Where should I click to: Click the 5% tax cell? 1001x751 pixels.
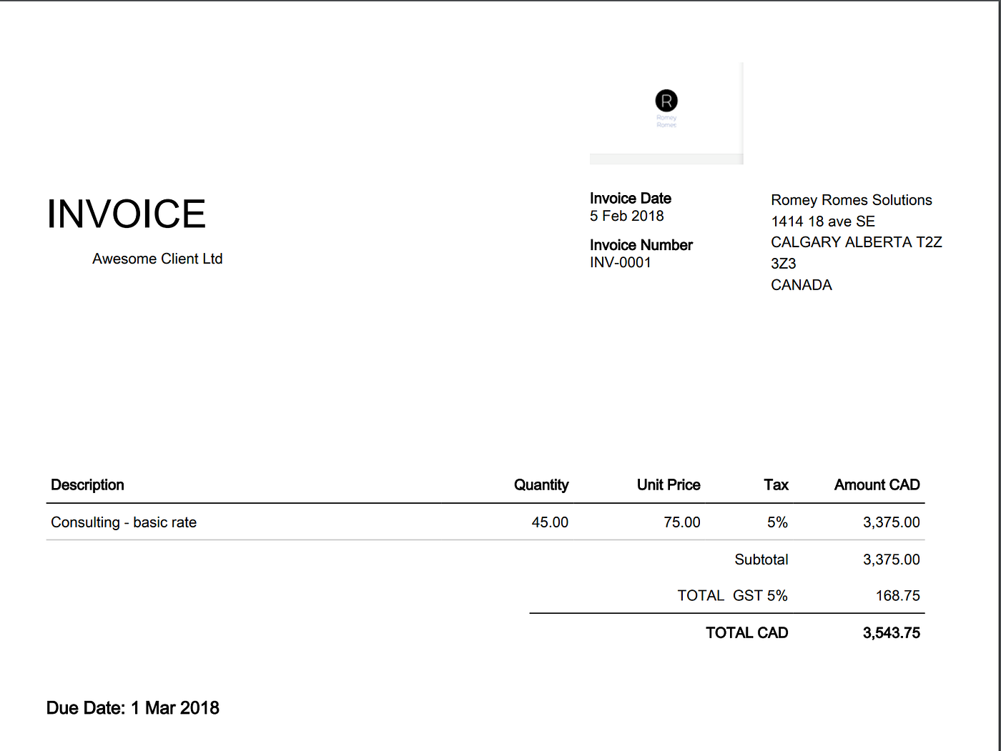(x=777, y=522)
